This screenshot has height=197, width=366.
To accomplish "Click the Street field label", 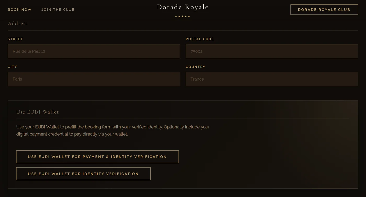I will tap(15, 39).
